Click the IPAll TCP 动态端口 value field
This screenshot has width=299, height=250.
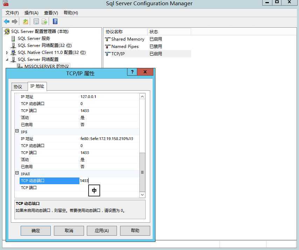coord(109,181)
